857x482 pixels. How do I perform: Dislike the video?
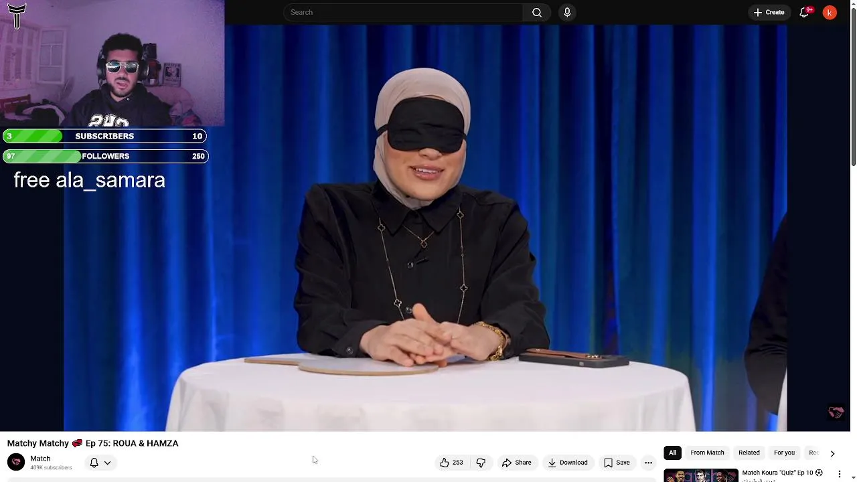481,463
